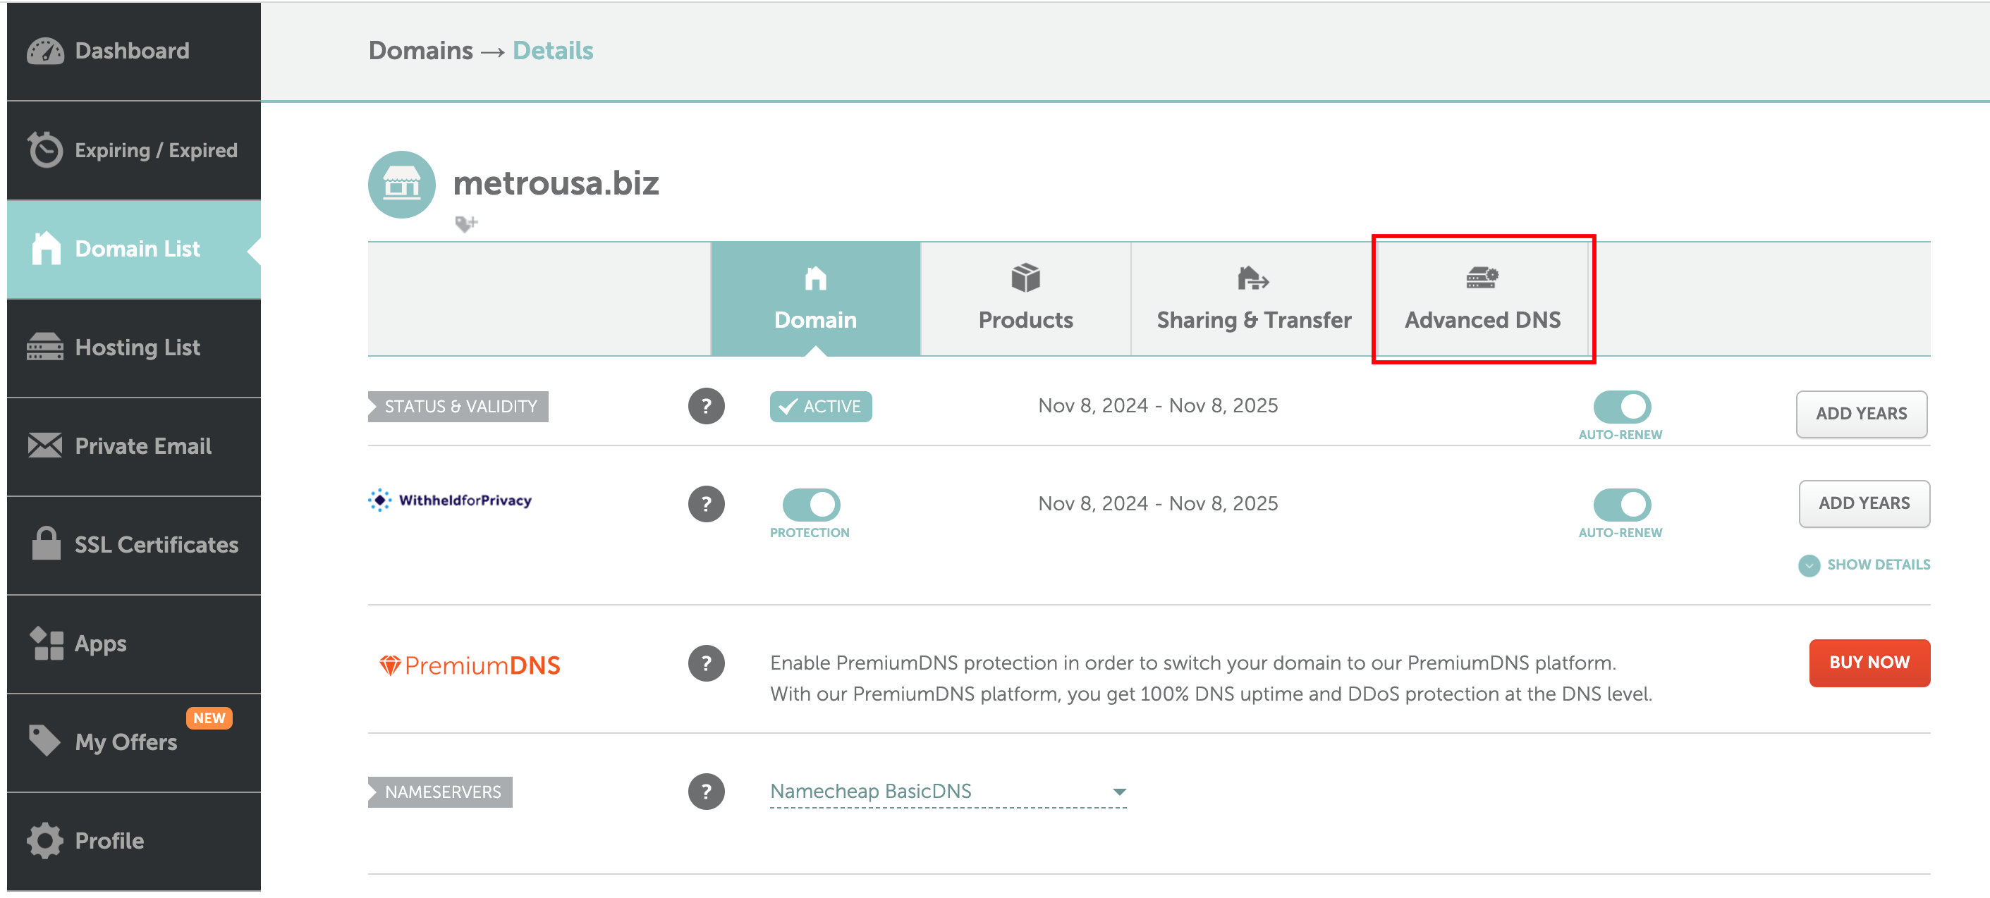Click Status & Validity help question mark
Viewport: 1990px width, 898px height.
click(705, 406)
